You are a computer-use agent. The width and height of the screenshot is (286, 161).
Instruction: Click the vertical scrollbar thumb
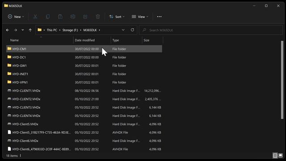tap(282, 80)
